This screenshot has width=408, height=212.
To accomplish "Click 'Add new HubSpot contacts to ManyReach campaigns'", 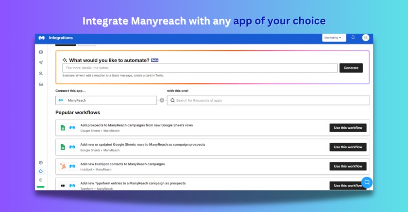I will 122,164.
